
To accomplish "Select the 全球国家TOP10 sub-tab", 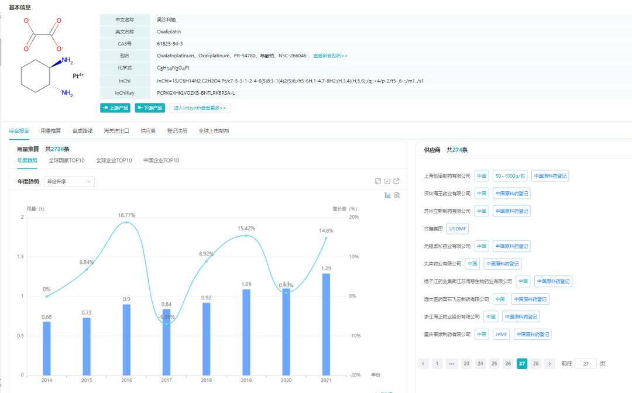I will click(x=66, y=160).
